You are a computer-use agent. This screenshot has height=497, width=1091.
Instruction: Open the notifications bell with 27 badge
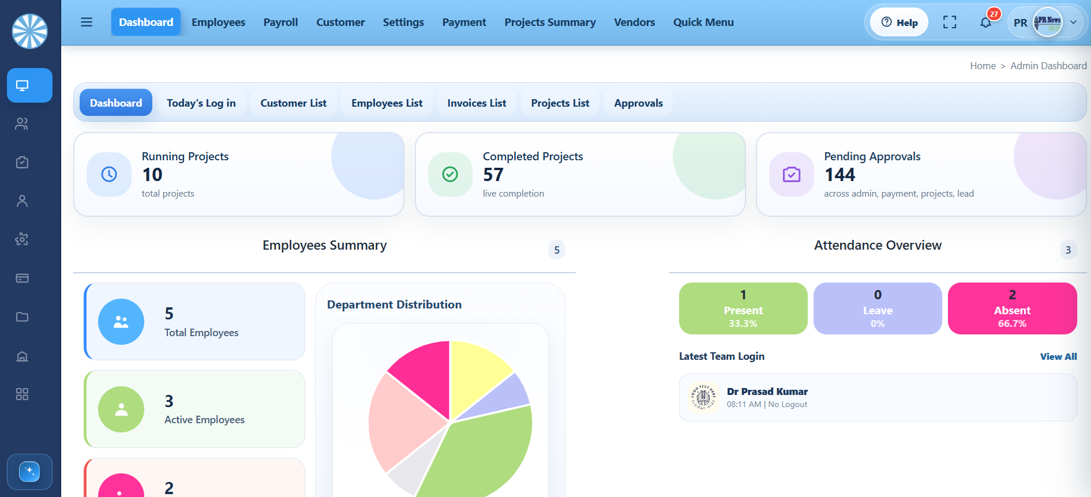coord(986,22)
